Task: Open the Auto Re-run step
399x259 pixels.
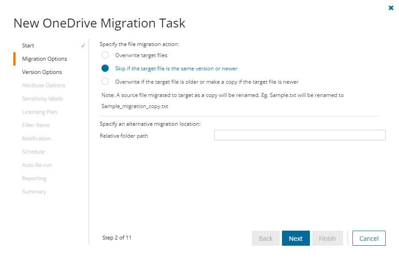Action: tap(37, 165)
